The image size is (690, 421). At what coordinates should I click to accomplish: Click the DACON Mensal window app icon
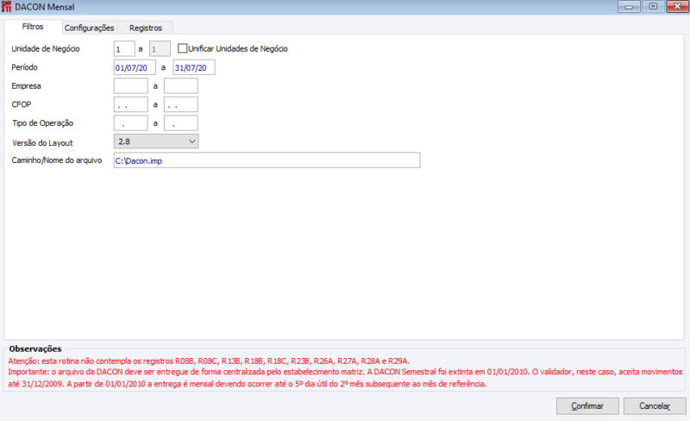pos(6,7)
